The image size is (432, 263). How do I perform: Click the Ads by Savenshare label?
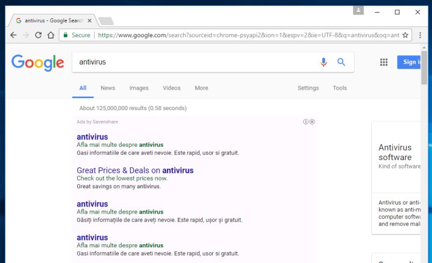[x=97, y=122]
